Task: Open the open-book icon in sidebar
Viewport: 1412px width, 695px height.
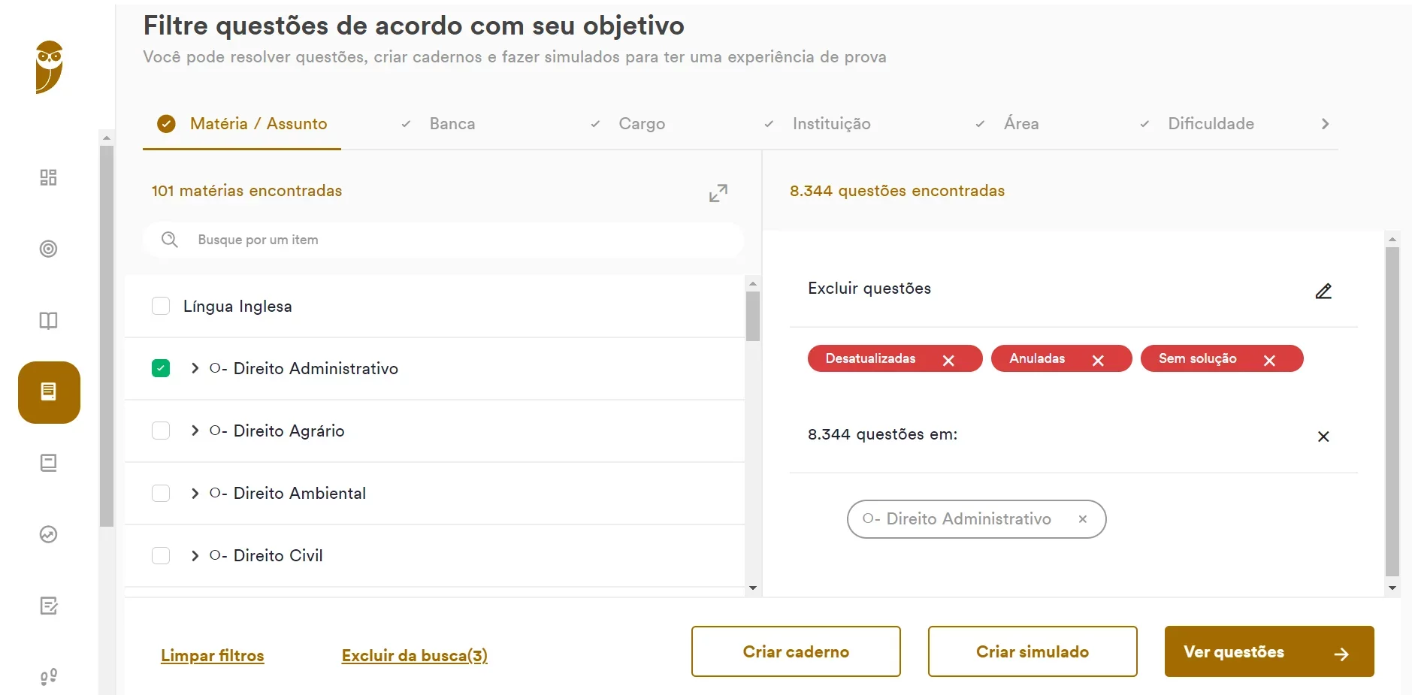Action: 48,321
